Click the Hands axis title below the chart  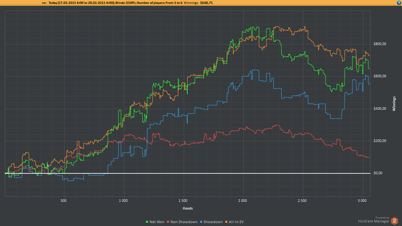tap(188, 208)
